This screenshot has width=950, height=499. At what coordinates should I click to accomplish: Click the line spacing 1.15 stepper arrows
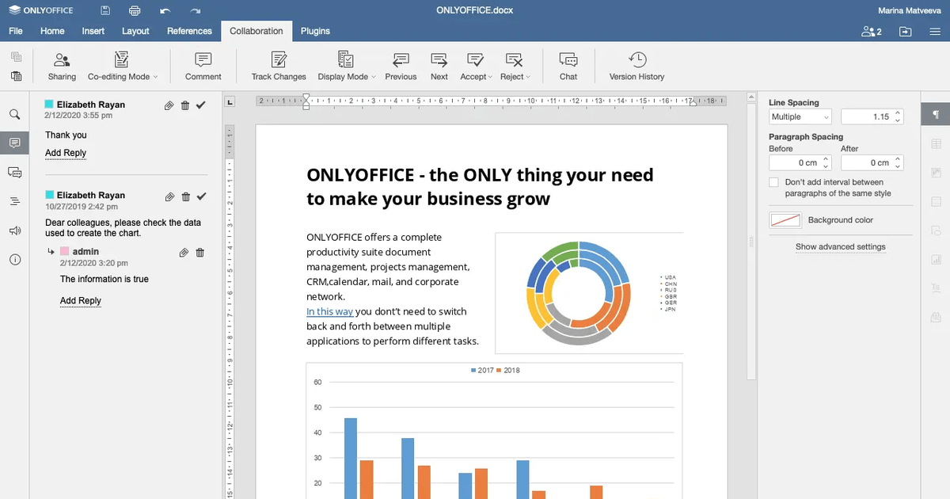click(x=898, y=116)
